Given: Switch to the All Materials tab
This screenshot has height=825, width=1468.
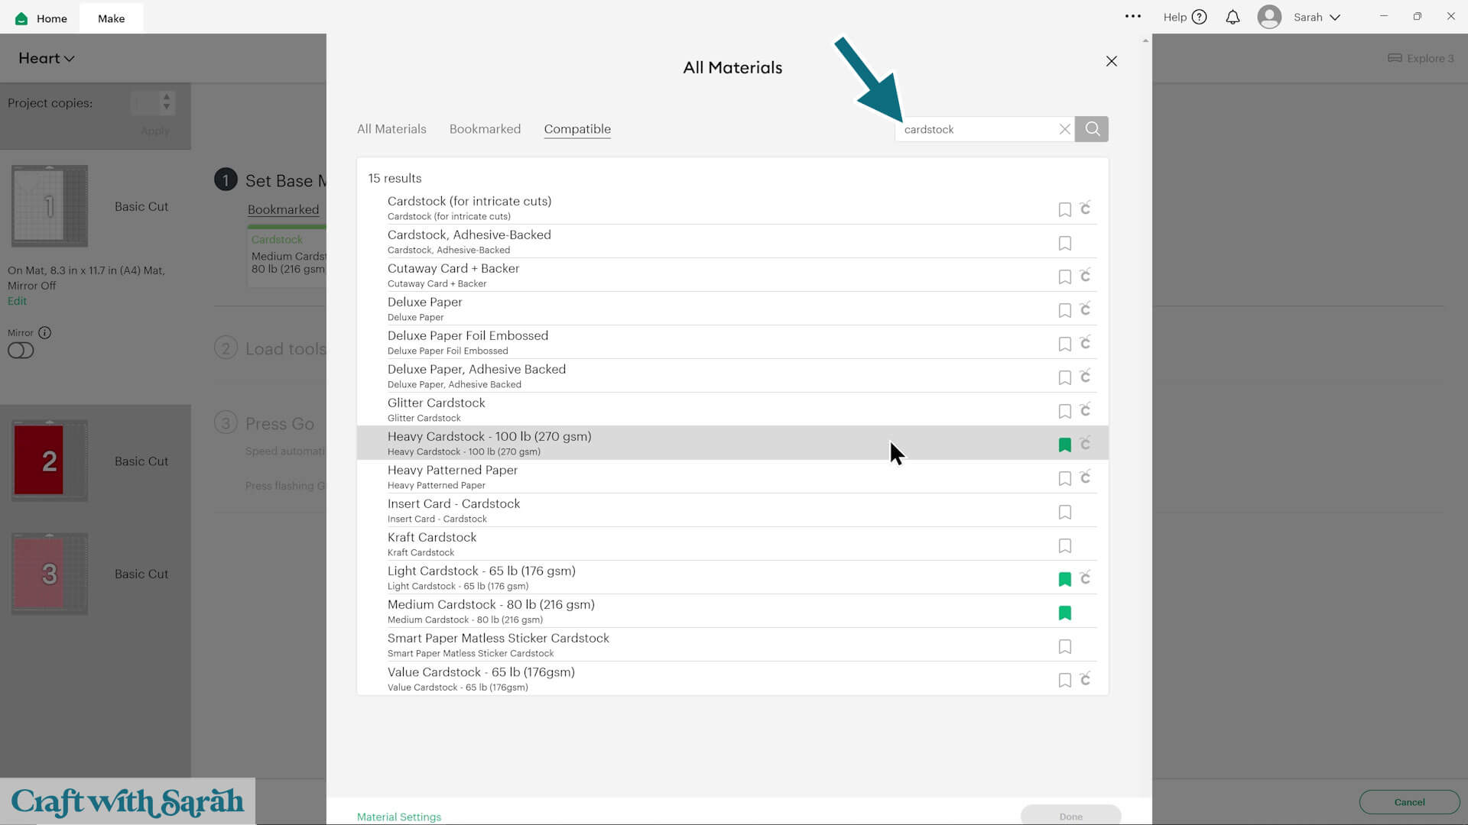Looking at the screenshot, I should click(391, 129).
